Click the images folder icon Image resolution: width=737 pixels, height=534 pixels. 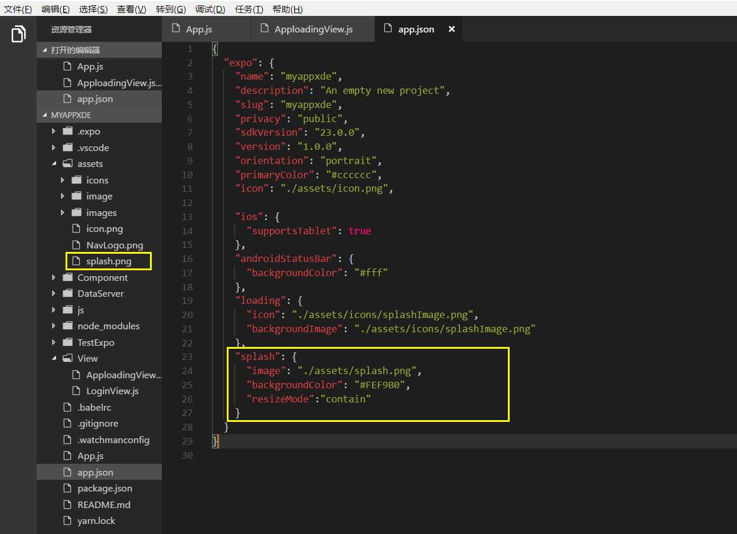[x=76, y=212]
